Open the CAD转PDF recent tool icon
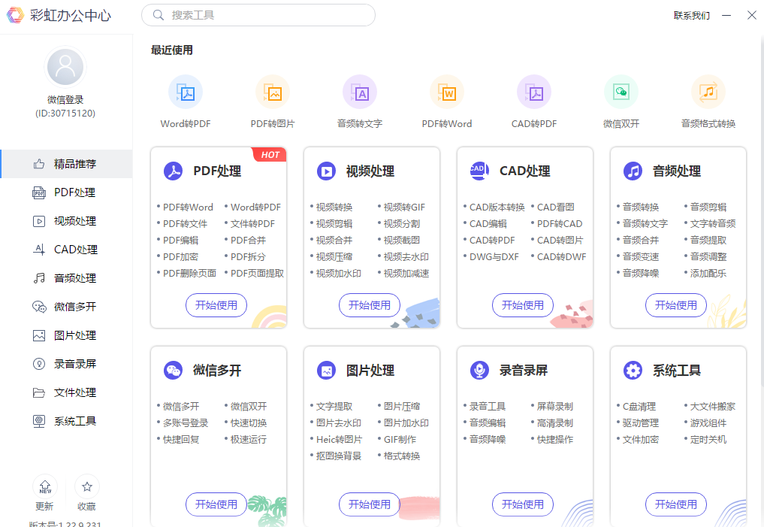This screenshot has height=527, width=764. [534, 92]
